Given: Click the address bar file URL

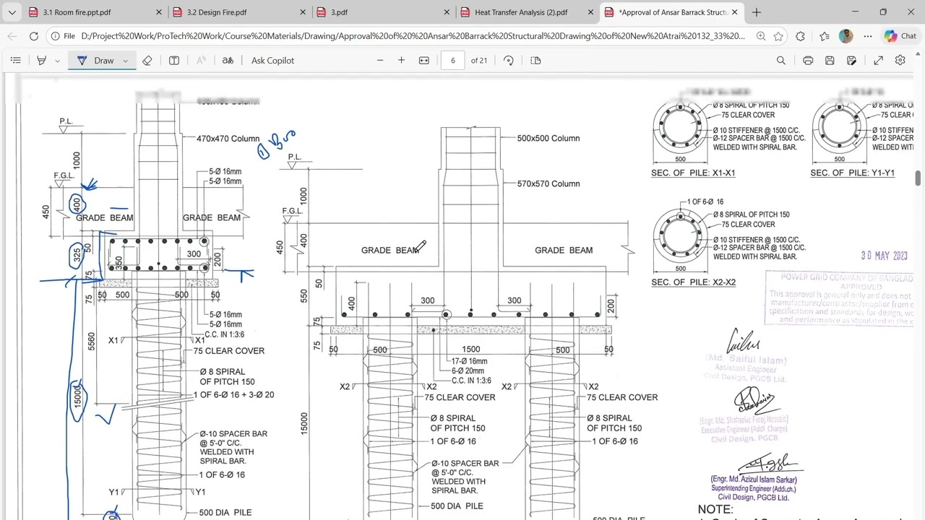Looking at the screenshot, I should (413, 36).
